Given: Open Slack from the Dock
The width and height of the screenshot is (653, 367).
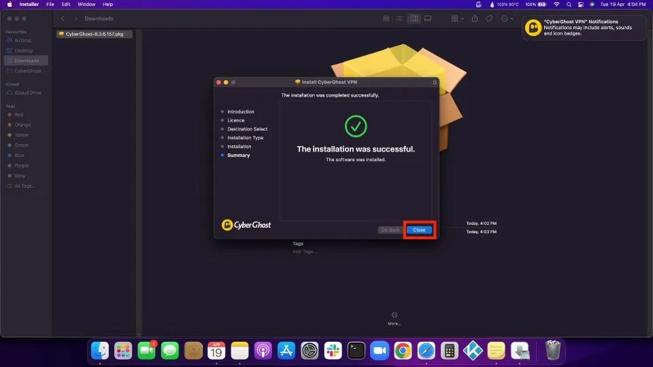Looking at the screenshot, I should point(333,351).
